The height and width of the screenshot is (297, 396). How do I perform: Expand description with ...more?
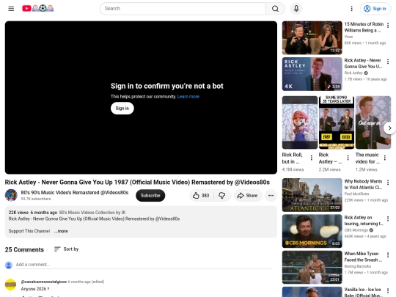point(61,231)
